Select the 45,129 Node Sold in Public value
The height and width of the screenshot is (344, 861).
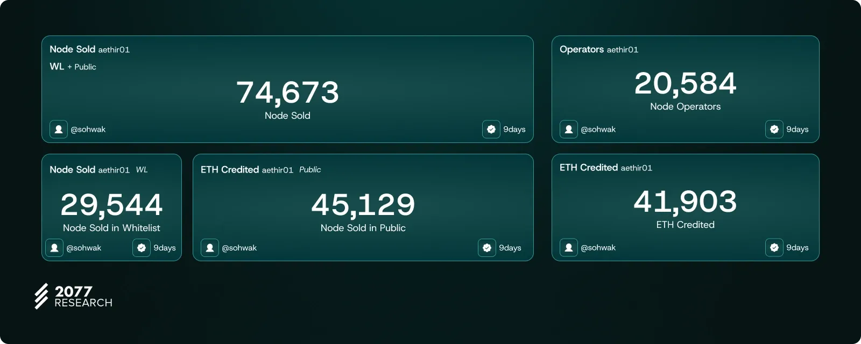[x=363, y=205]
